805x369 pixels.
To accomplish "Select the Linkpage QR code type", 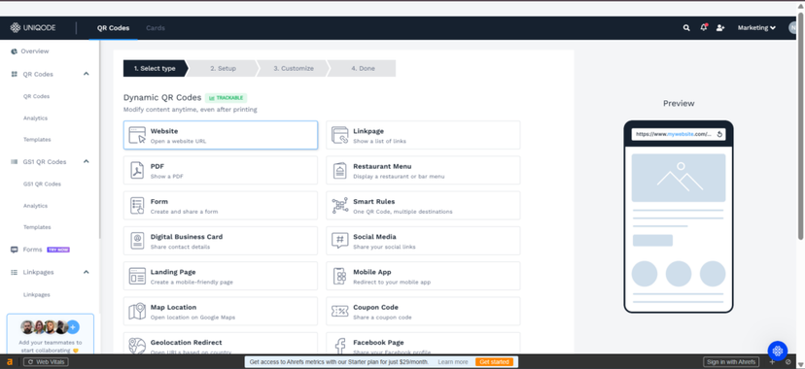I will coord(423,135).
